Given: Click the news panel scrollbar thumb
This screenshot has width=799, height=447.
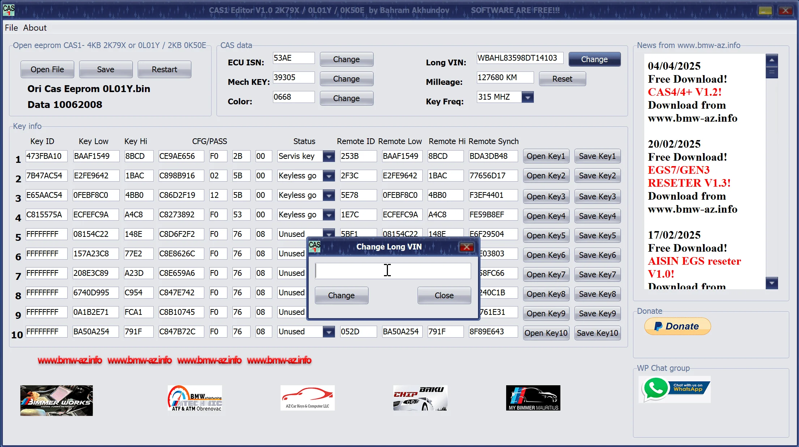Looking at the screenshot, I should tap(772, 72).
